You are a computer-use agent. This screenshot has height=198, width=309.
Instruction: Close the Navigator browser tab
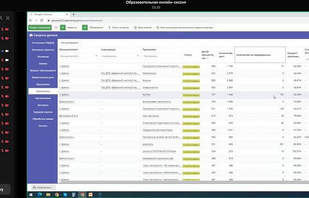click(x=67, y=15)
